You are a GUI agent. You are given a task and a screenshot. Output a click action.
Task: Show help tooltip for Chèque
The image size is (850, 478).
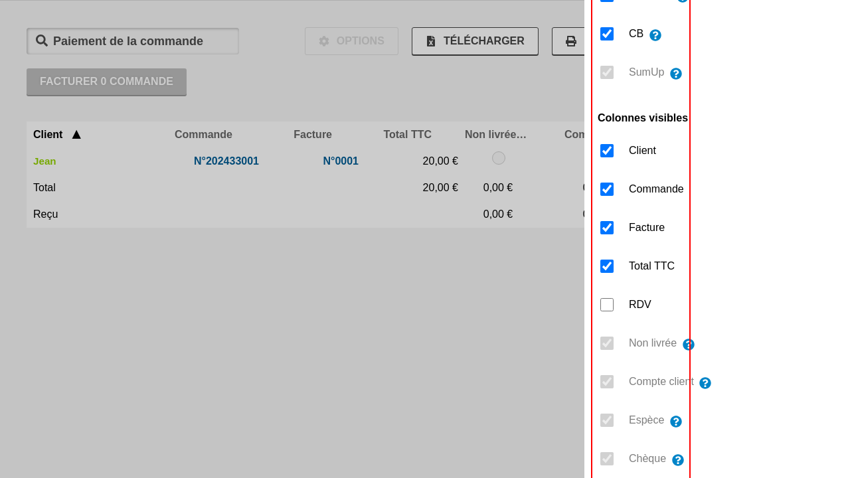coord(678,460)
